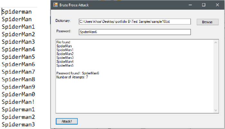Click 'SpiderMan2' line in output box
Image resolution: width=225 pixels, height=129 pixels.
(65, 54)
